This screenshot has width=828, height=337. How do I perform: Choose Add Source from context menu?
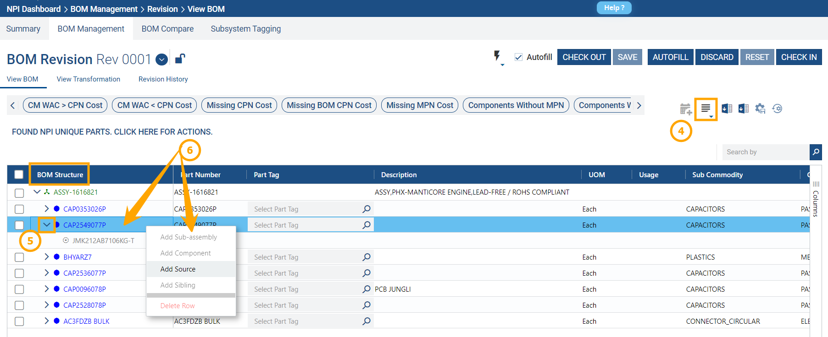pos(178,269)
